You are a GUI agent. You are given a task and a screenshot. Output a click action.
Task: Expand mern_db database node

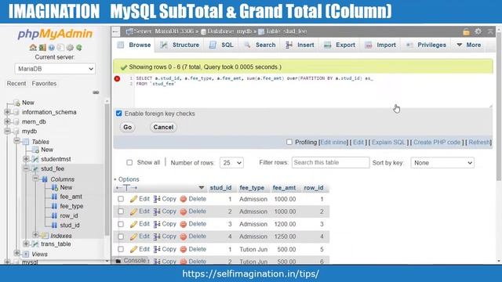pos(7,121)
